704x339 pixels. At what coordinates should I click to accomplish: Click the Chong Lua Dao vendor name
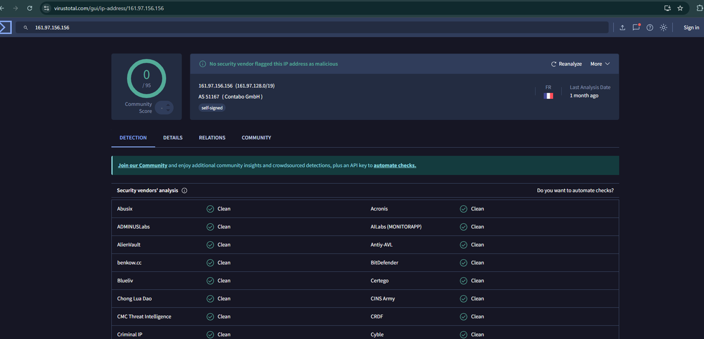(x=134, y=299)
